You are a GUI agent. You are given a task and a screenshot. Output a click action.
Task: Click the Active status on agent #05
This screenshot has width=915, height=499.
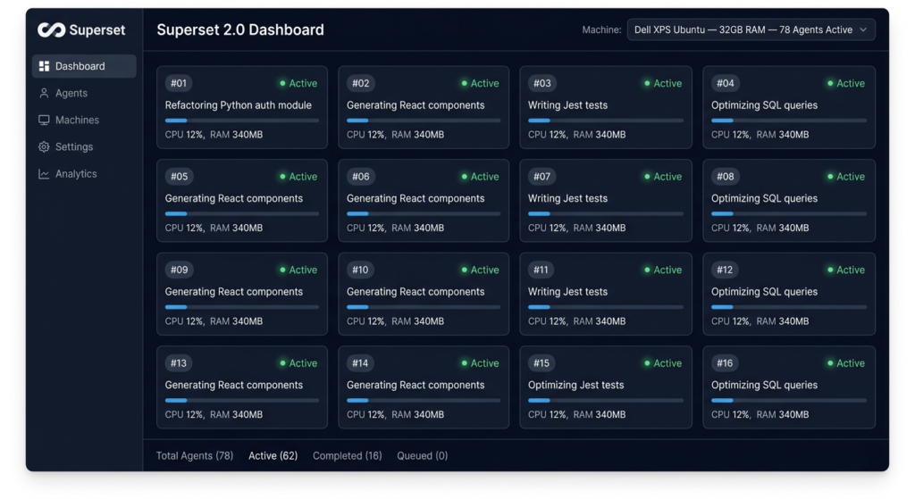[x=298, y=177]
